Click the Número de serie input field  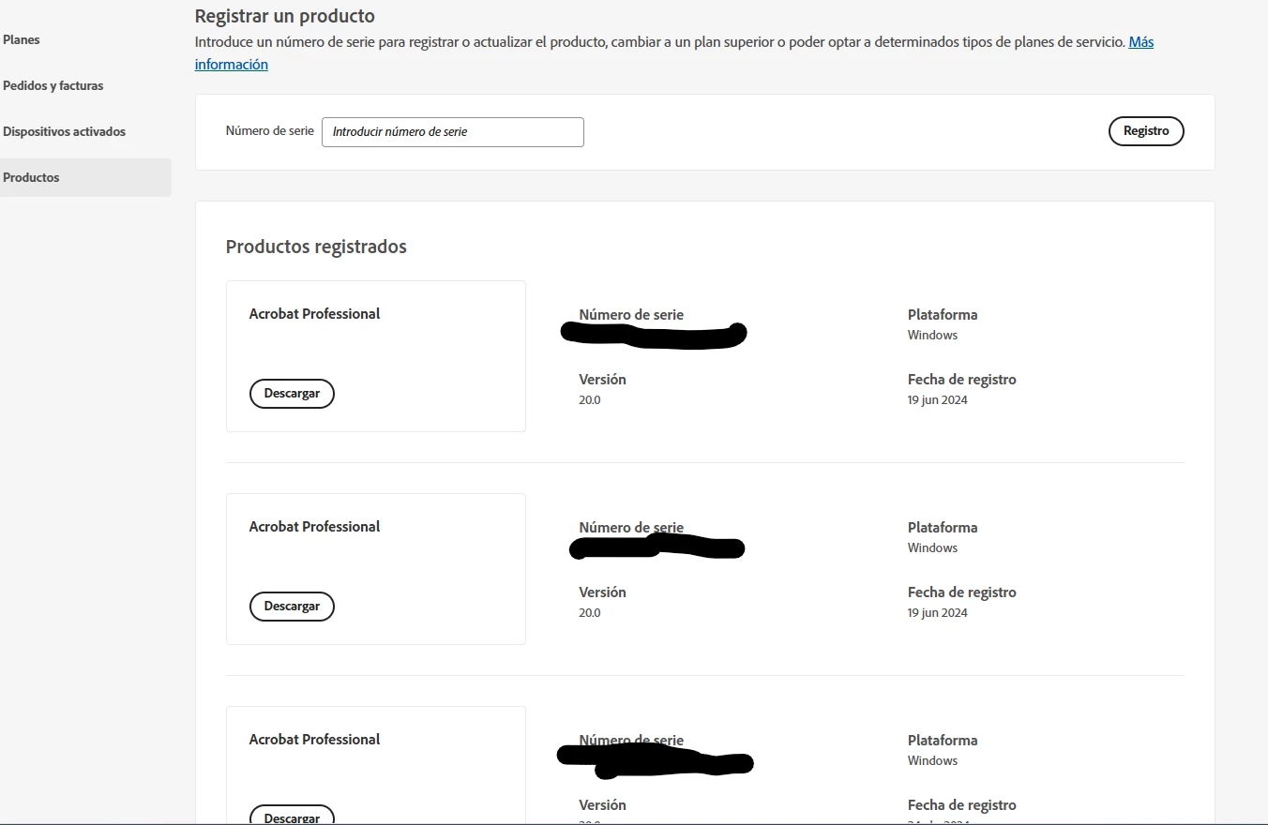[453, 132]
